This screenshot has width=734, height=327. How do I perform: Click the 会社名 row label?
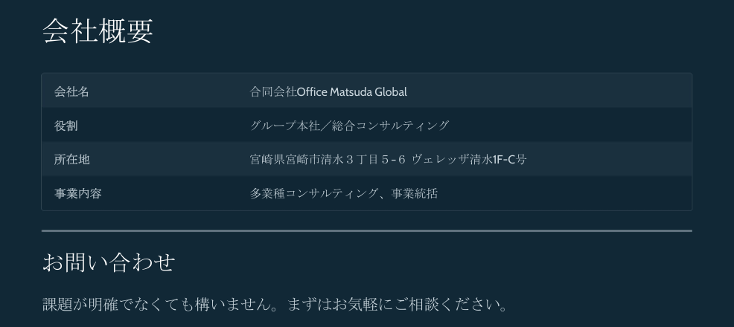71,91
